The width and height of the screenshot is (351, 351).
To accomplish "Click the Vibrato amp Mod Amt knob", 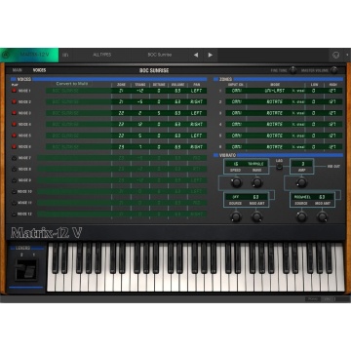I will [322, 216].
